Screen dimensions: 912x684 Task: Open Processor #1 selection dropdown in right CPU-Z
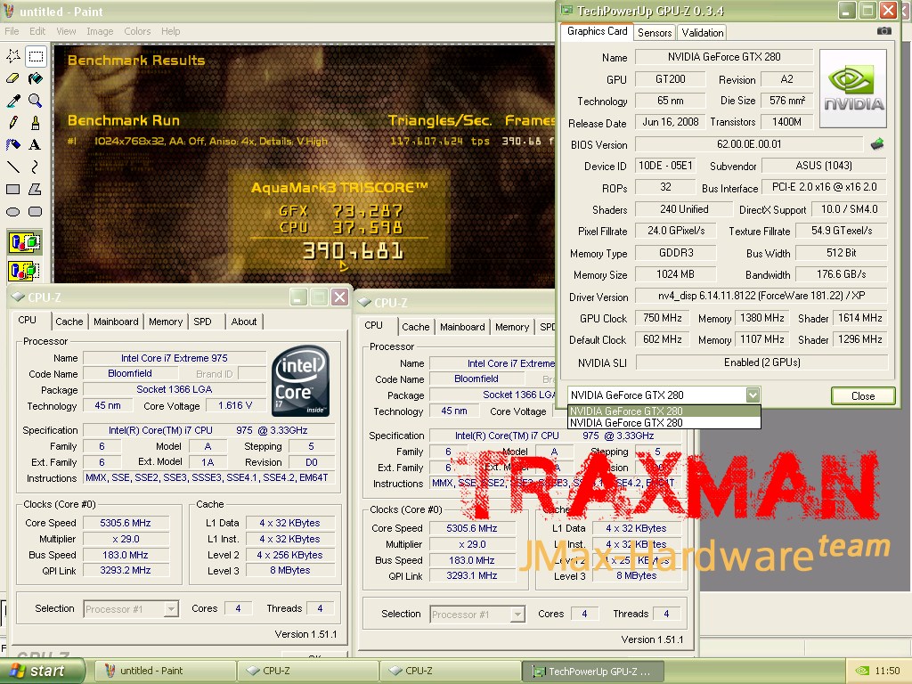517,615
